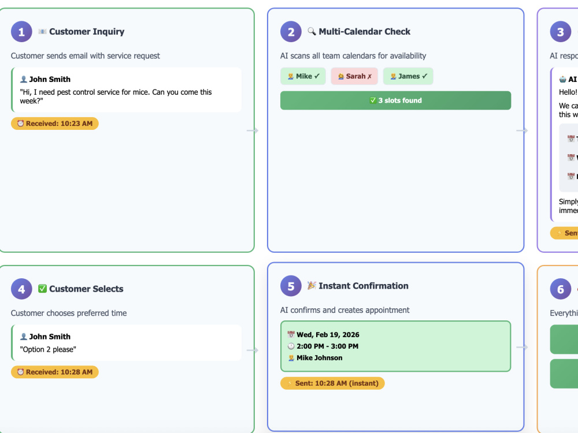
Task: Click the checkmark icon in 3 slots found bar
Action: pyautogui.click(x=373, y=100)
